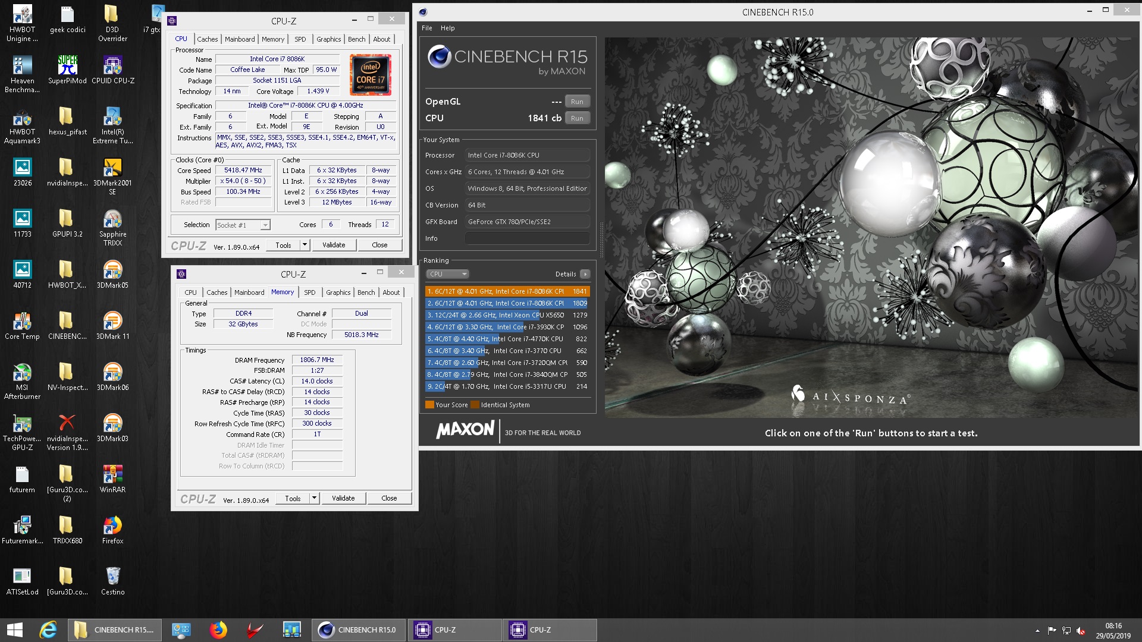Viewport: 1142px width, 642px height.
Task: Open hexus_pifast folder
Action: (x=67, y=121)
